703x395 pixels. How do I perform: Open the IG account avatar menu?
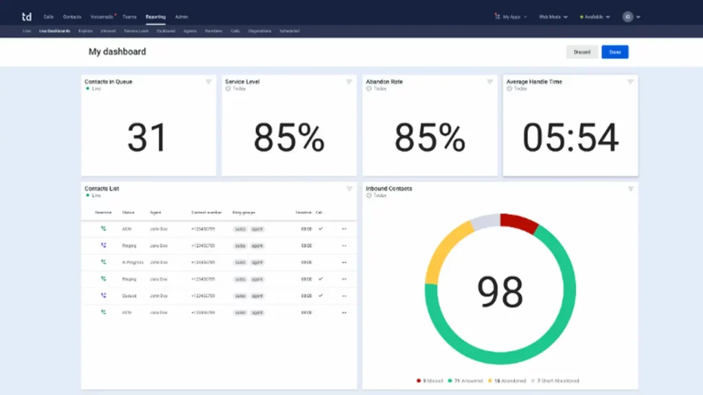coord(629,16)
